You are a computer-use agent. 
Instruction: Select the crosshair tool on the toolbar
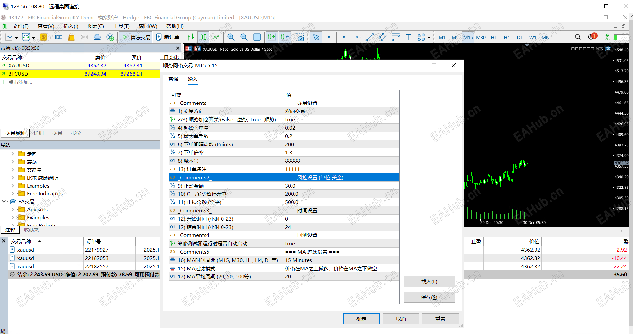329,37
